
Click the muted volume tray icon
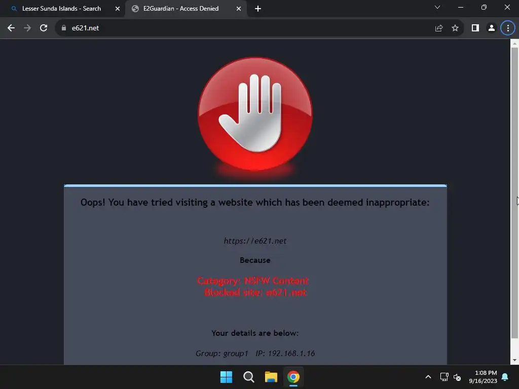coord(457,377)
